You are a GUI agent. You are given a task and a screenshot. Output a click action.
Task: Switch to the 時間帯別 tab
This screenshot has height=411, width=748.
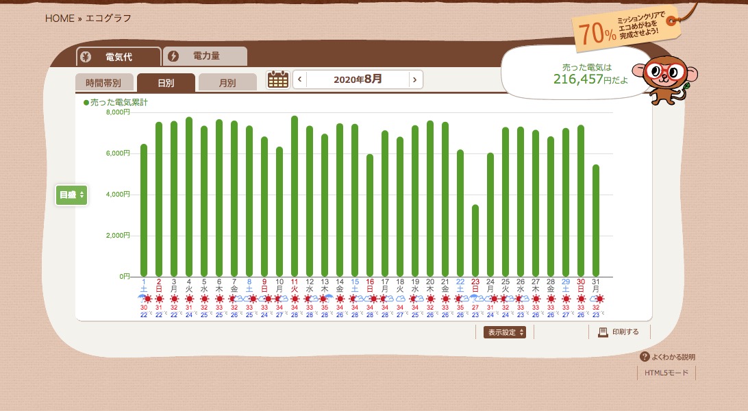tap(103, 83)
